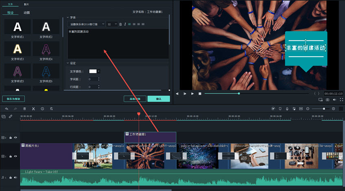The image size is (345, 191).
Task: Click the microphone voiceover record icon
Action: pyautogui.click(x=287, y=109)
